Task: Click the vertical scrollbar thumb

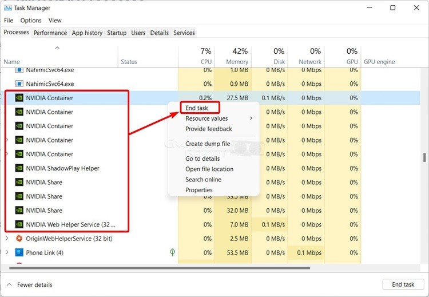Action: [424, 158]
